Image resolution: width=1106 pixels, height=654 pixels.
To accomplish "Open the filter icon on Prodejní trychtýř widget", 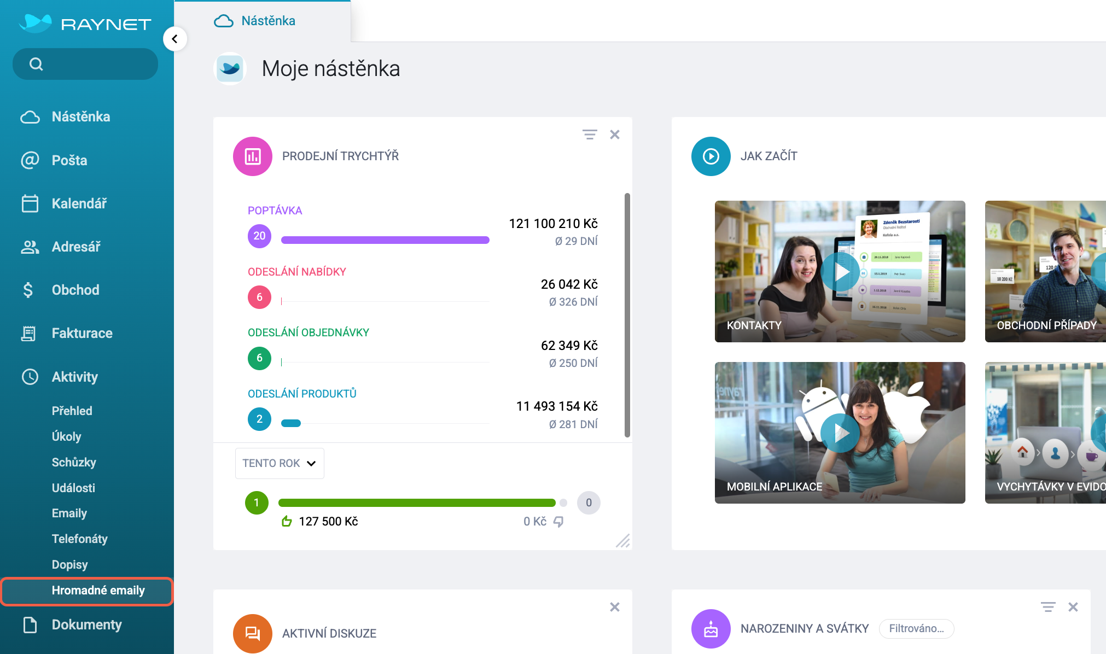I will click(x=590, y=135).
